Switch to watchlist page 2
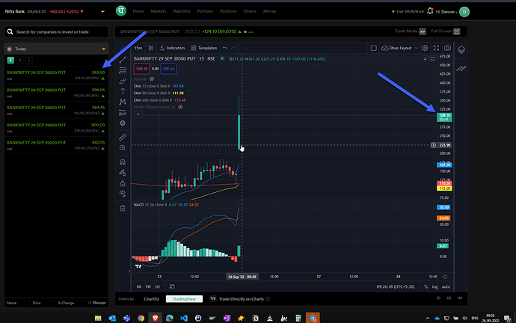The width and height of the screenshot is (516, 323). [x=19, y=61]
